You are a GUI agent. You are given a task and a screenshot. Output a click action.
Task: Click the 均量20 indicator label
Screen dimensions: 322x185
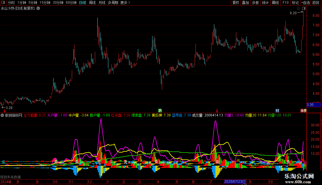(x=256, y=115)
